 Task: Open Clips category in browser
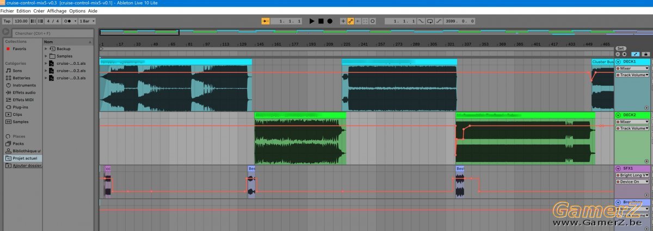point(17,115)
